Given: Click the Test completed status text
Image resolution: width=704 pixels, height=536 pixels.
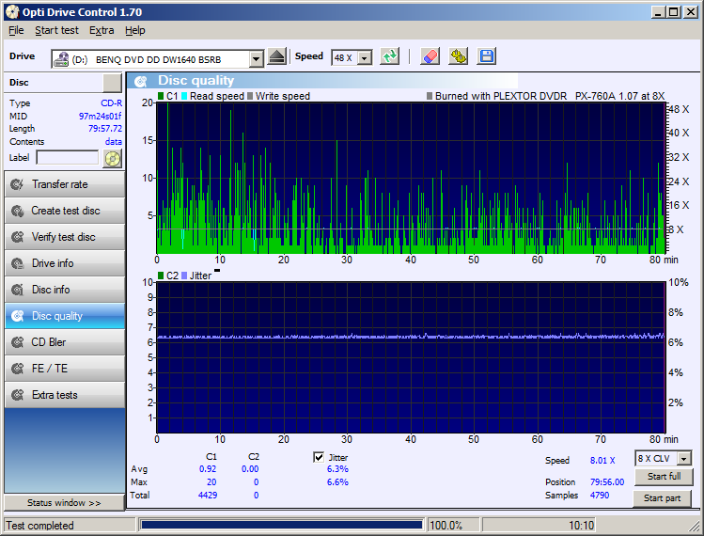Looking at the screenshot, I should tap(39, 526).
